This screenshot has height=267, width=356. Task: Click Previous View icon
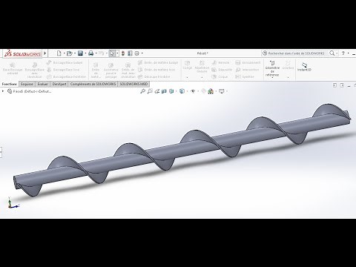(157, 91)
